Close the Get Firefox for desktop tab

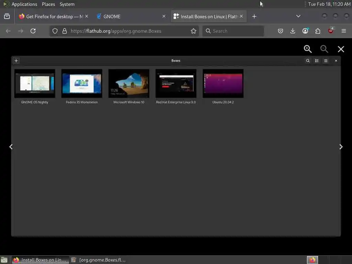[x=87, y=16]
